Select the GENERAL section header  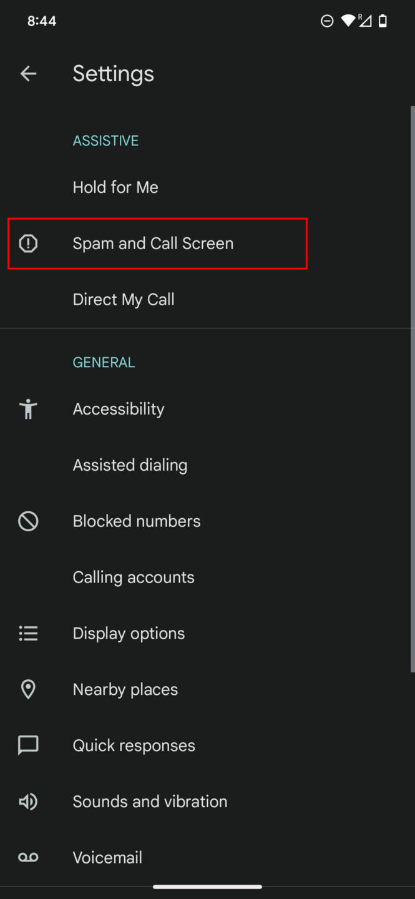pos(104,362)
